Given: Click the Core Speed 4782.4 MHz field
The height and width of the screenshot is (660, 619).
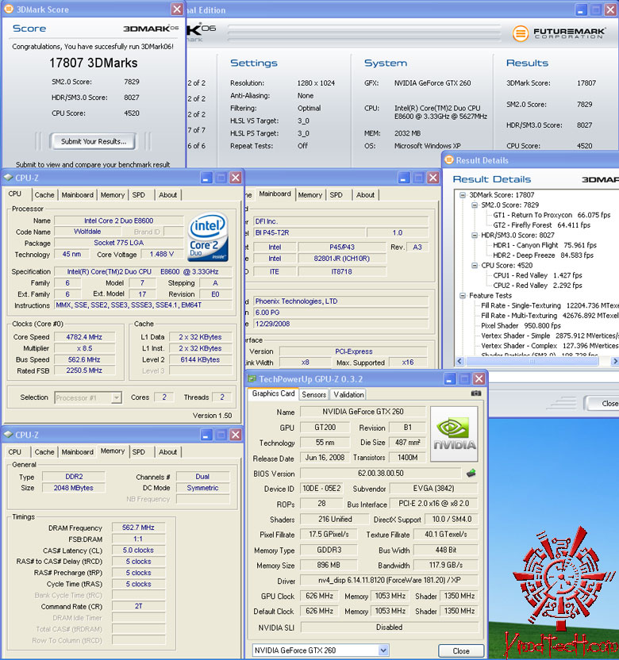Looking at the screenshot, I should (84, 336).
